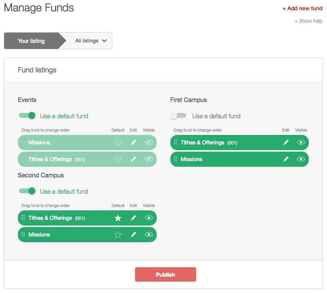Open the edit pencil for Tithes & Offerings in Second Campus
The width and height of the screenshot is (327, 293).
pyautogui.click(x=133, y=218)
